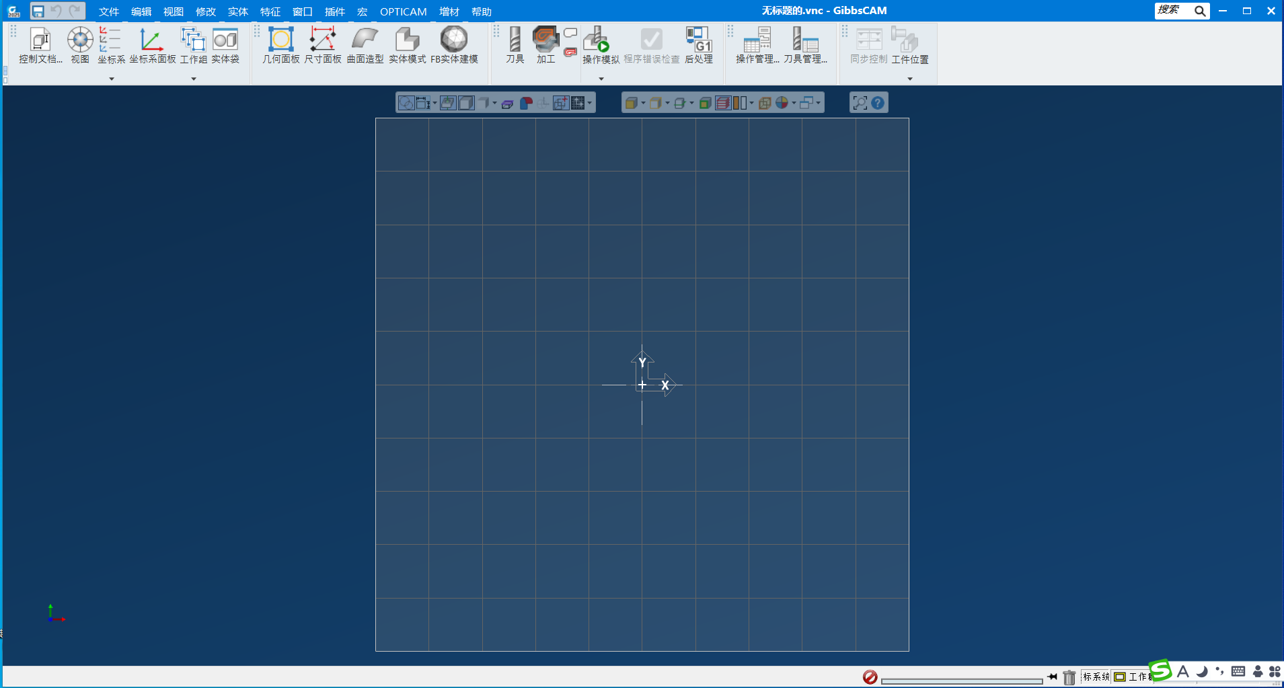Click the 实体模式 solid mode button
This screenshot has height=688, width=1284.
tap(407, 45)
